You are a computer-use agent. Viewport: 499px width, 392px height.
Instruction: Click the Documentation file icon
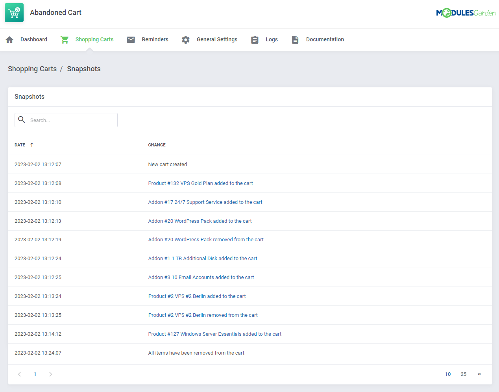[295, 40]
